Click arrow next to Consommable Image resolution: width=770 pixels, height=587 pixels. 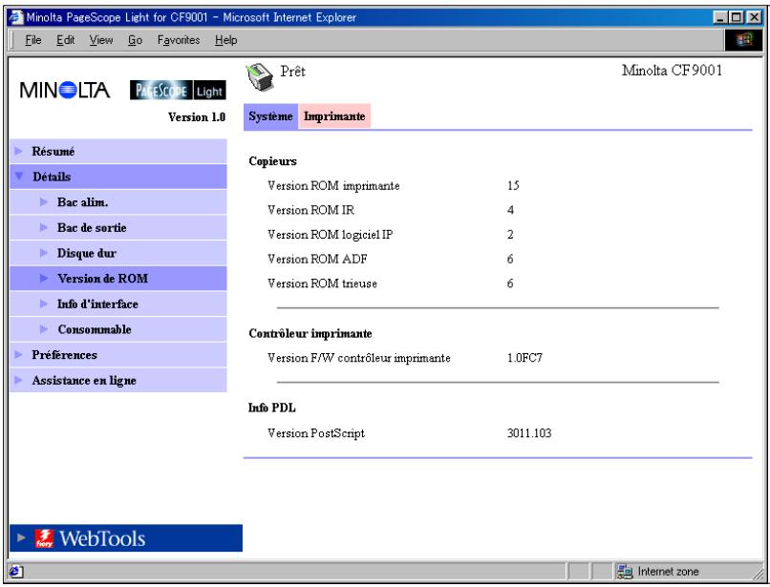point(44,329)
